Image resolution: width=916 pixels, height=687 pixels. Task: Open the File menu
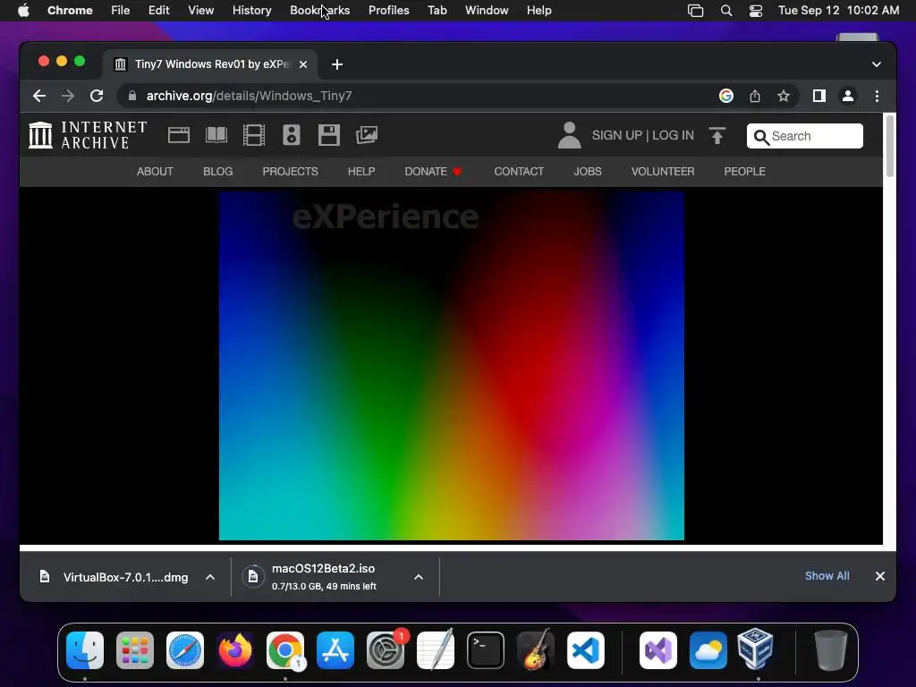121,11
